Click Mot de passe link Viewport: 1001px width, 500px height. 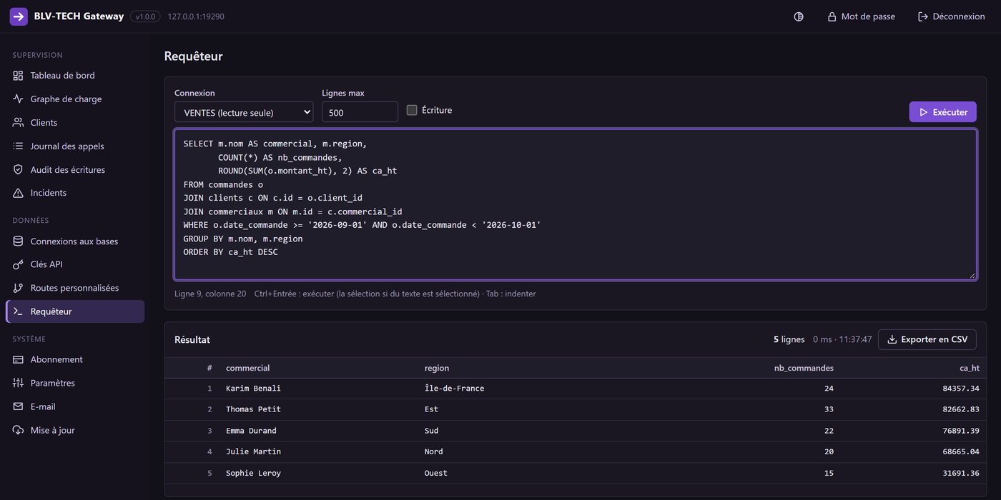861,16
